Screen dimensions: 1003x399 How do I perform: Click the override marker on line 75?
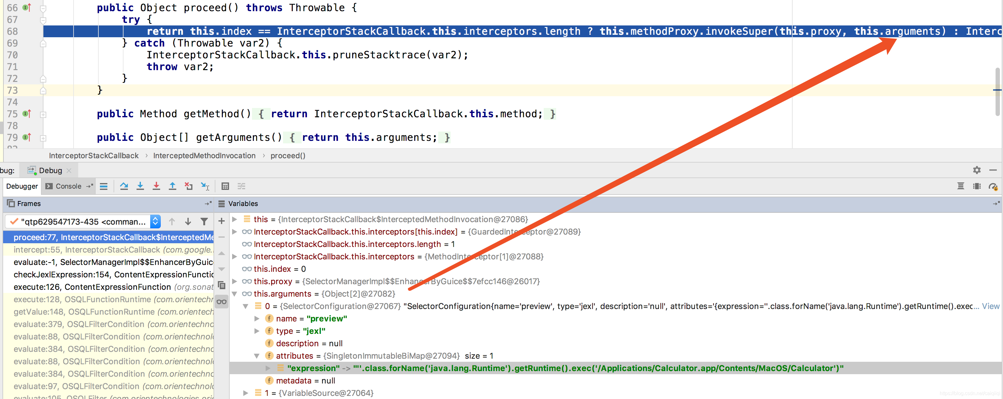(26, 114)
